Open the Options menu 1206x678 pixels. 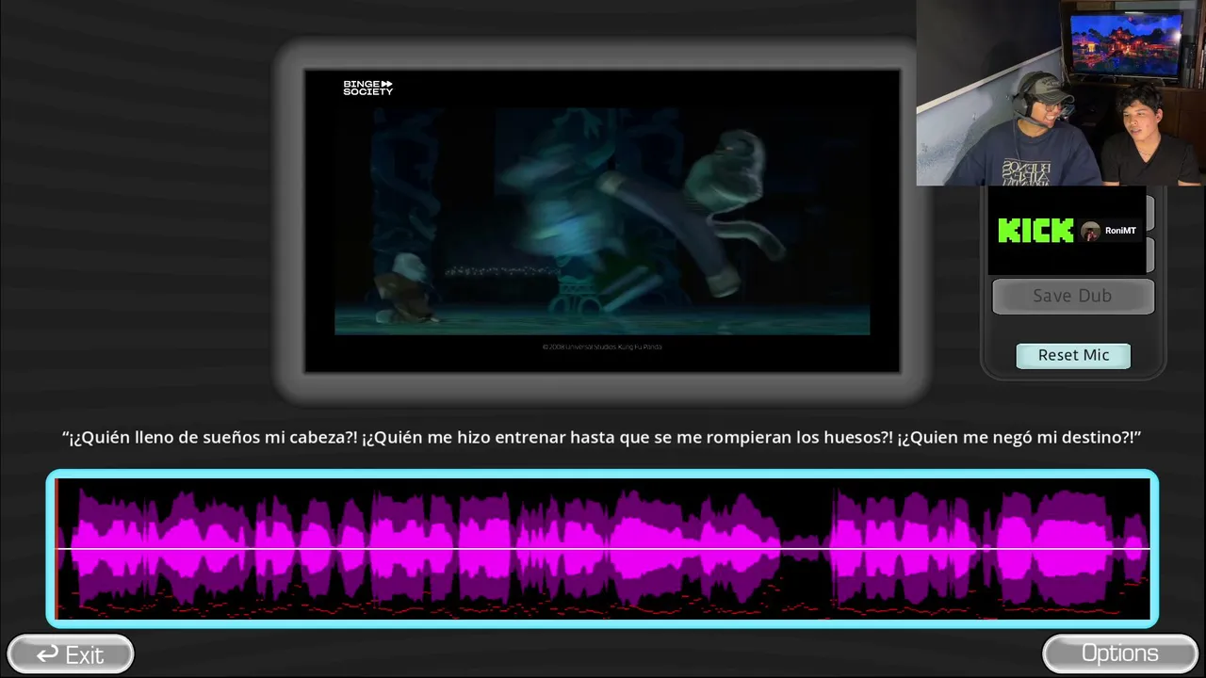tap(1119, 654)
